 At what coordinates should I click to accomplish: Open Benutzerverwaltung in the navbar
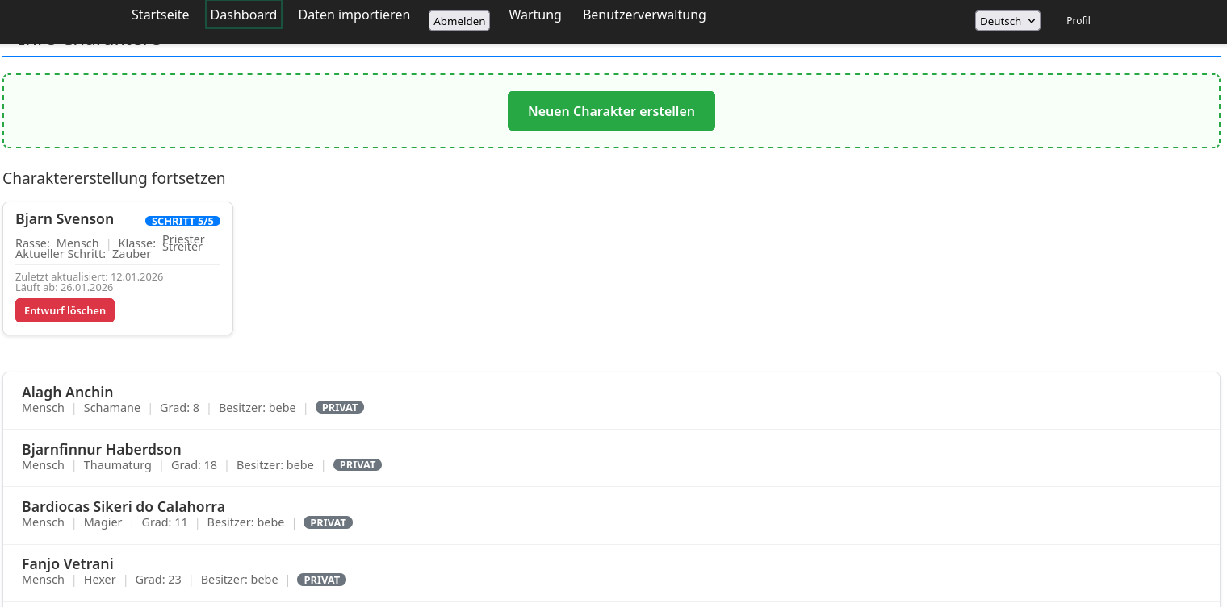click(644, 15)
